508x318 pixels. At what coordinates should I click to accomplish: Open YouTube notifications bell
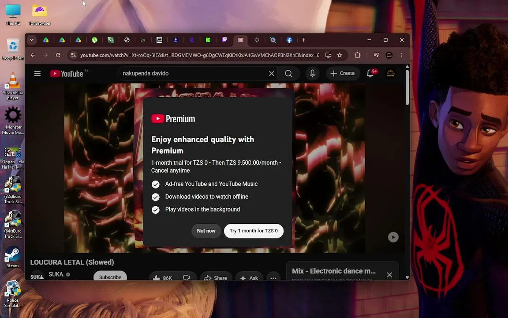(370, 74)
